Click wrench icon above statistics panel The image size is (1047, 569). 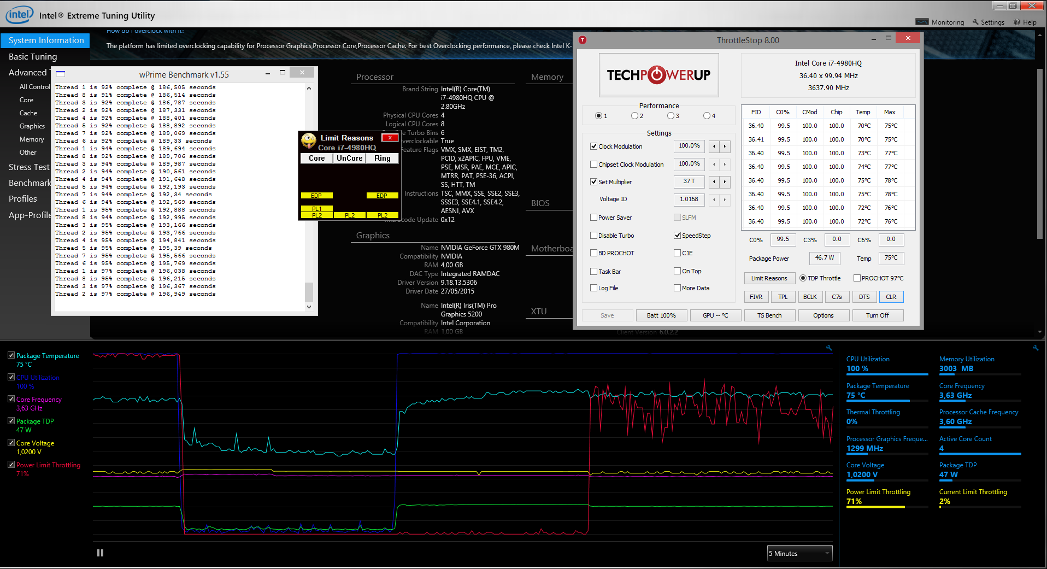click(x=1035, y=348)
